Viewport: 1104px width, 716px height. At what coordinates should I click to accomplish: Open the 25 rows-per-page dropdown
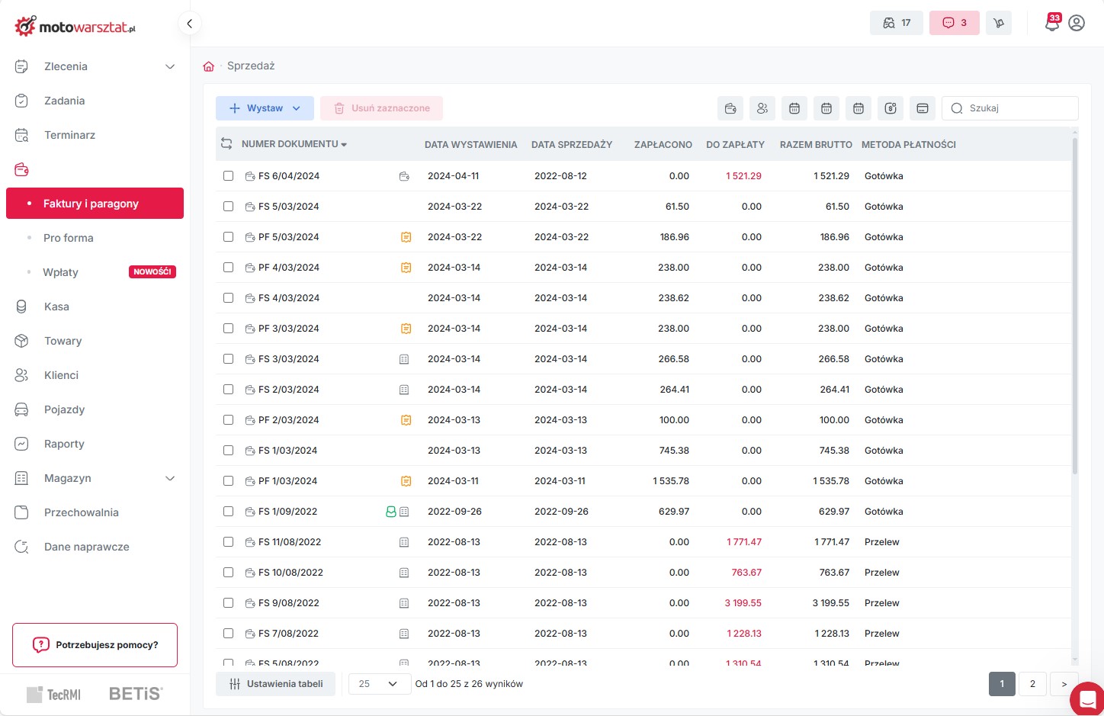[378, 684]
